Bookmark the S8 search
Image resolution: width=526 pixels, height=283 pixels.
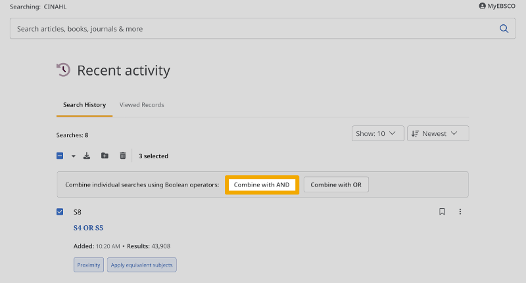tap(442, 211)
